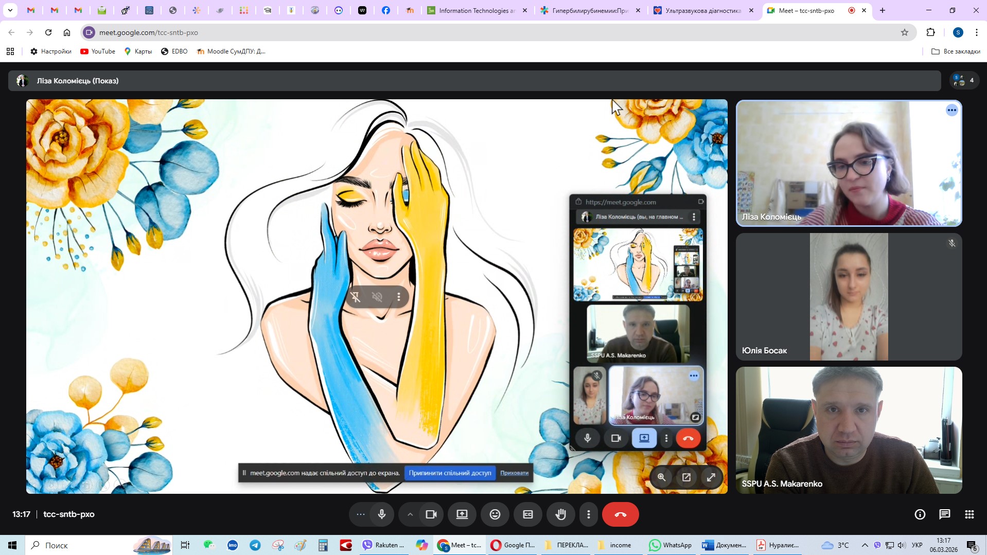Open more options three-dot menu in toolbar
Image resolution: width=987 pixels, height=555 pixels.
tap(588, 514)
